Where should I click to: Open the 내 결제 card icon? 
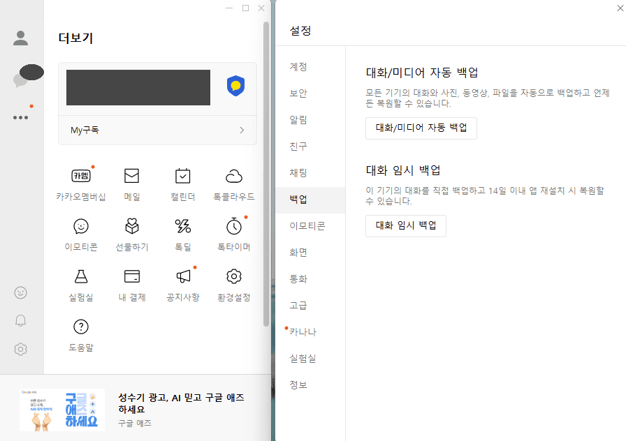pos(132,276)
